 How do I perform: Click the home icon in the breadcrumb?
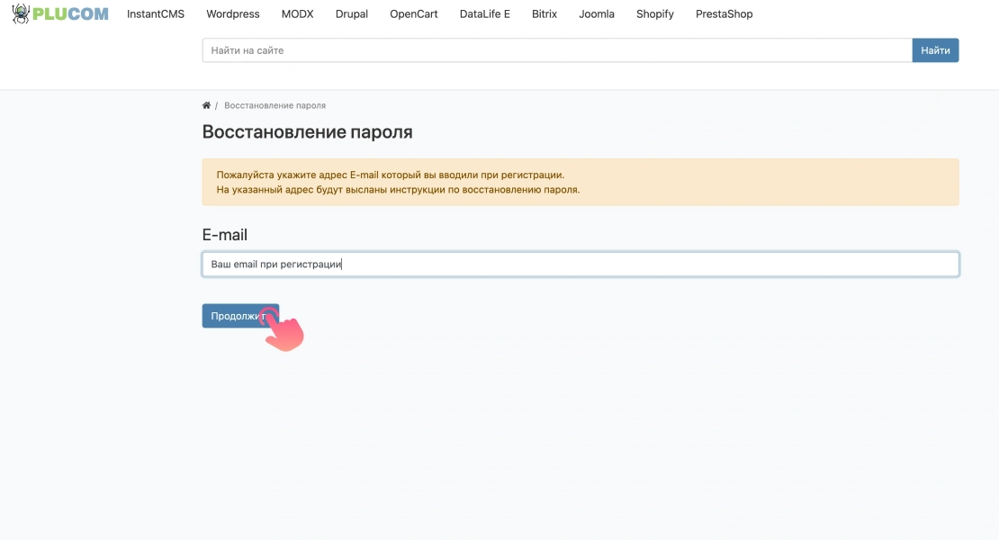point(206,105)
